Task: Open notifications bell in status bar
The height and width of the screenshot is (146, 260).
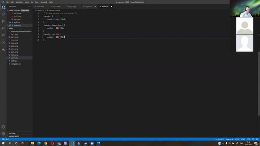Action: pyautogui.click(x=257, y=139)
